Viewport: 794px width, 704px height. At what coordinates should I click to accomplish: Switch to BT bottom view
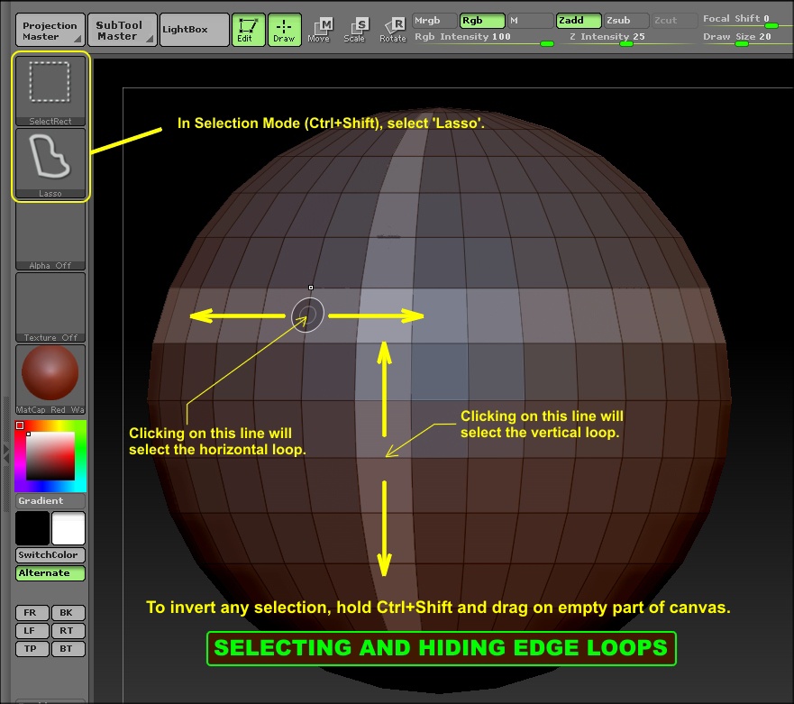(x=68, y=649)
